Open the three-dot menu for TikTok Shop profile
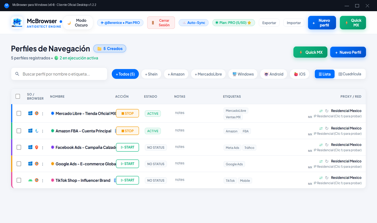Viewport: 377px width, 223px height. click(42, 180)
